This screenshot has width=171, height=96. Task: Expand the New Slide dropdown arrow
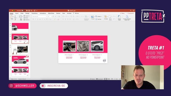pyautogui.click(x=22, y=17)
